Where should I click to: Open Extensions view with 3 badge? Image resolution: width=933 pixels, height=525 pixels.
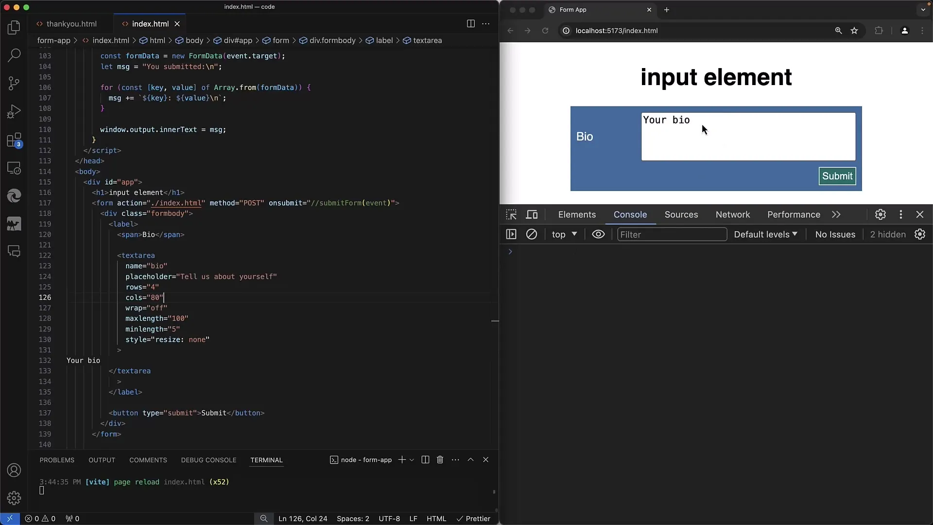tap(14, 140)
